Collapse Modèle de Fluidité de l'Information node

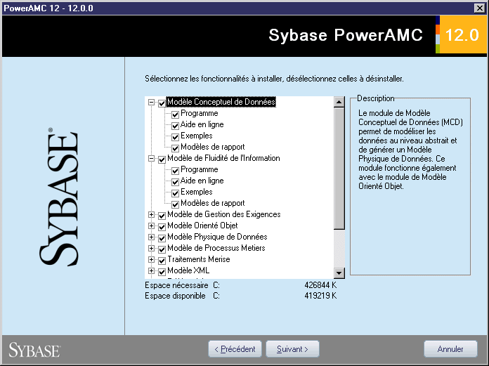point(151,158)
